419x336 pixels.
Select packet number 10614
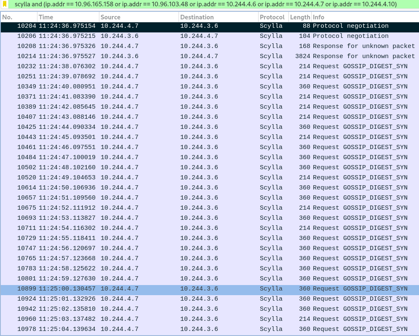tap(210, 188)
